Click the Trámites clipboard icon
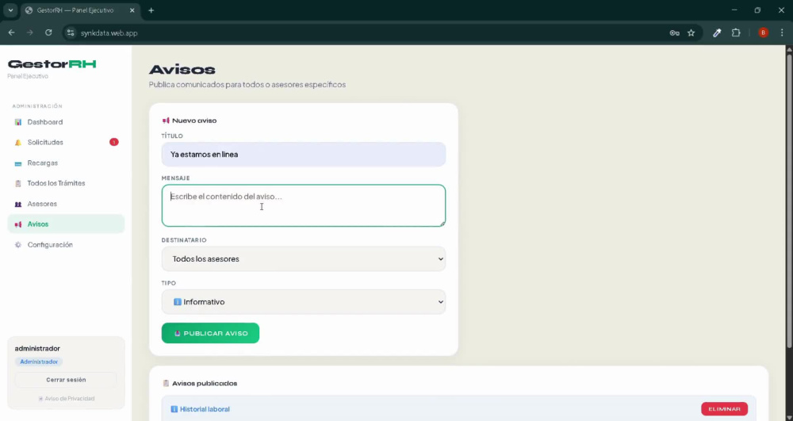 [x=18, y=183]
